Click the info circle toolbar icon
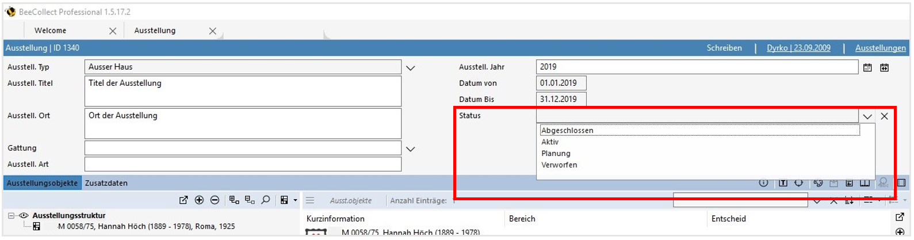Viewport: 914px width, 240px height. 763,183
